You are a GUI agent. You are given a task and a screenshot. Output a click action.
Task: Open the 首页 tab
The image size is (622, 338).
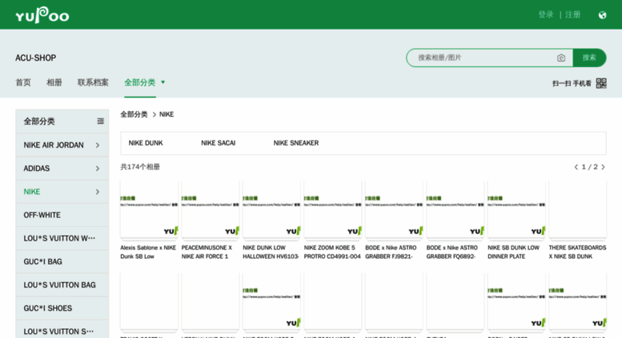pos(23,82)
